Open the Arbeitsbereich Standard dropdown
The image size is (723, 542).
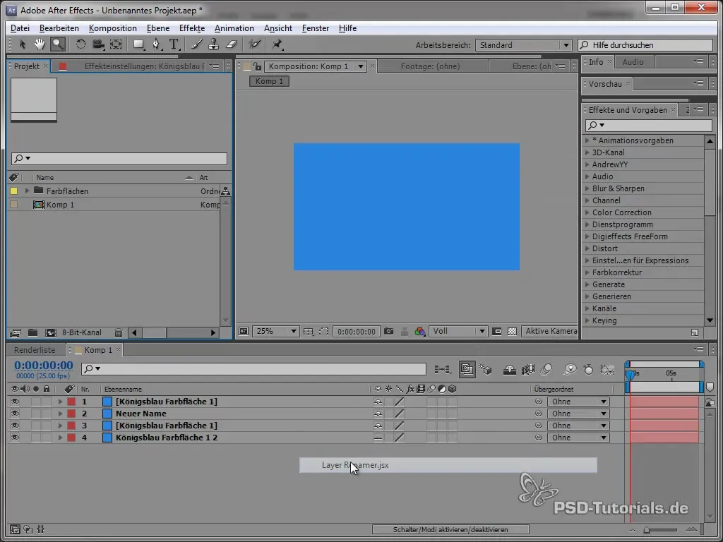523,45
